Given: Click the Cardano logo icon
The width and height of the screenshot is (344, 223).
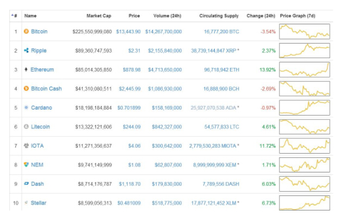Looking at the screenshot, I should [x=27, y=107].
